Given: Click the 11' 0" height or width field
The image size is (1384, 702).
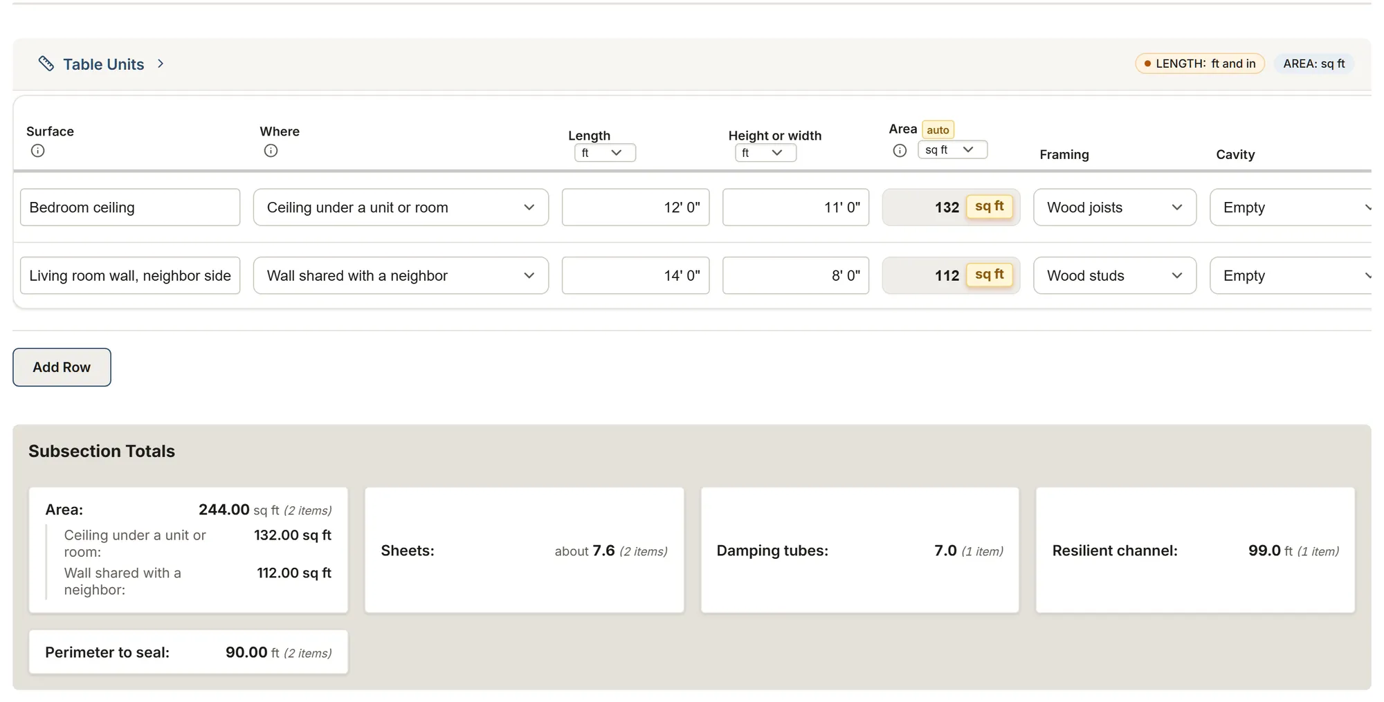Looking at the screenshot, I should tap(796, 207).
